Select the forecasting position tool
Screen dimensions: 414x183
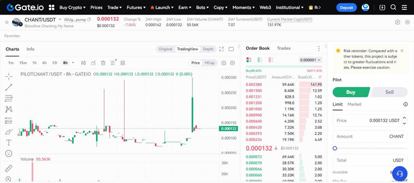9,121
